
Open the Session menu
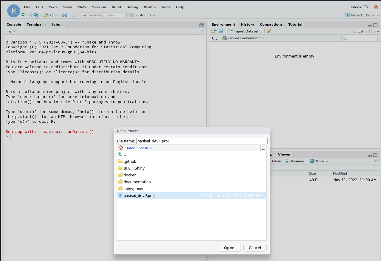(x=99, y=7)
